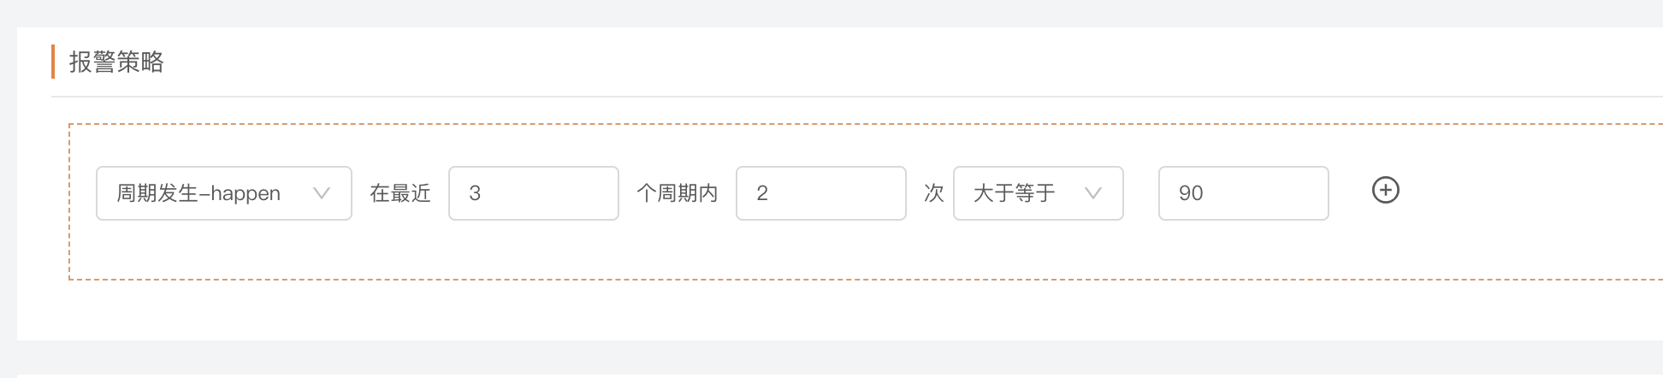Select the 周期发生-happen text in the dropdown
This screenshot has width=1663, height=378.
coord(198,193)
